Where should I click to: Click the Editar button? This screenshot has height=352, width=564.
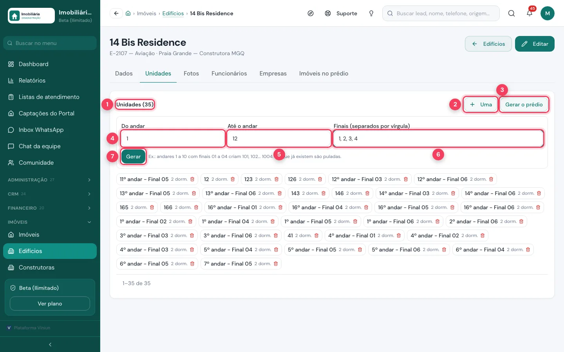coord(535,44)
